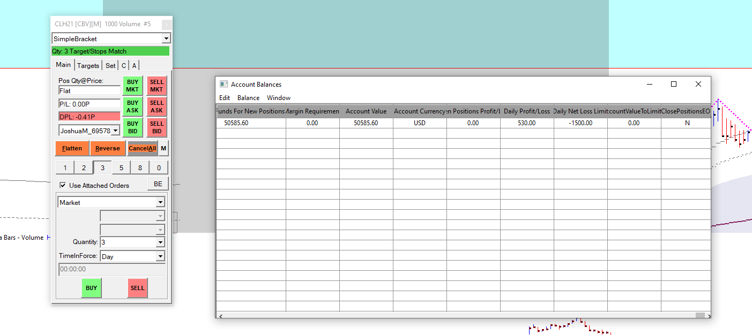
Task: Reverse the current position
Action: [108, 148]
